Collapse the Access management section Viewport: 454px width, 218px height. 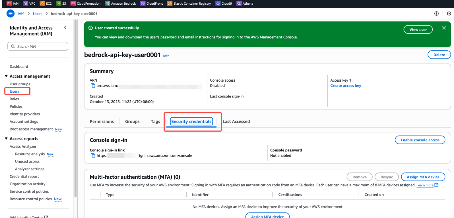(6, 76)
